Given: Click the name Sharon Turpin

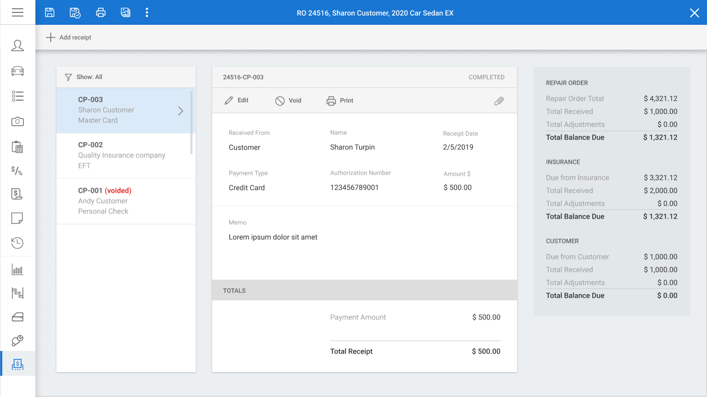Looking at the screenshot, I should click(352, 147).
